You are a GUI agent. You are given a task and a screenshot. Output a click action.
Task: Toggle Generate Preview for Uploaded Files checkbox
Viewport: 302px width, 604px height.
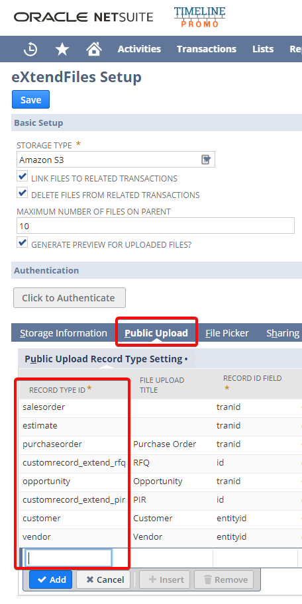click(x=23, y=242)
